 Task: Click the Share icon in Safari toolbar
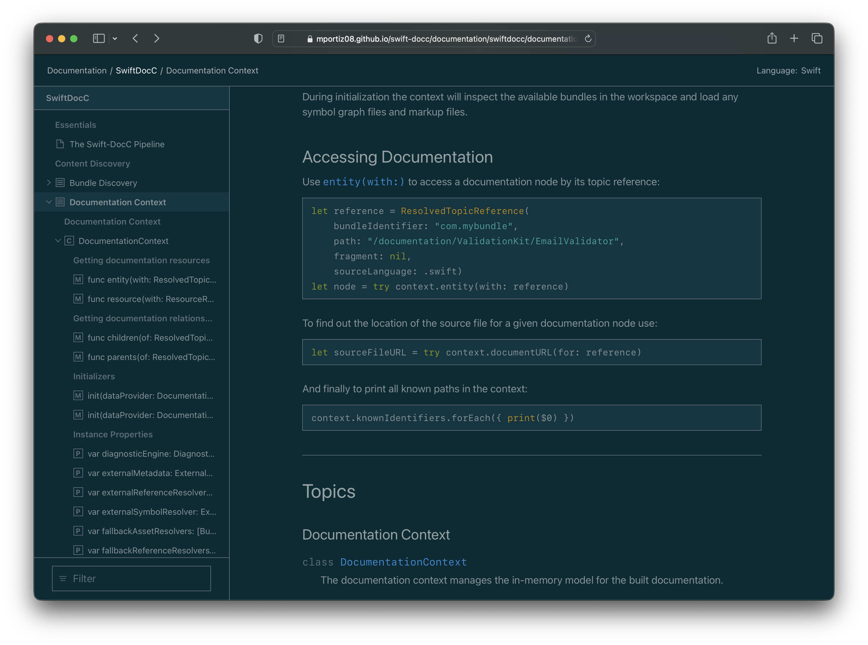click(x=772, y=38)
